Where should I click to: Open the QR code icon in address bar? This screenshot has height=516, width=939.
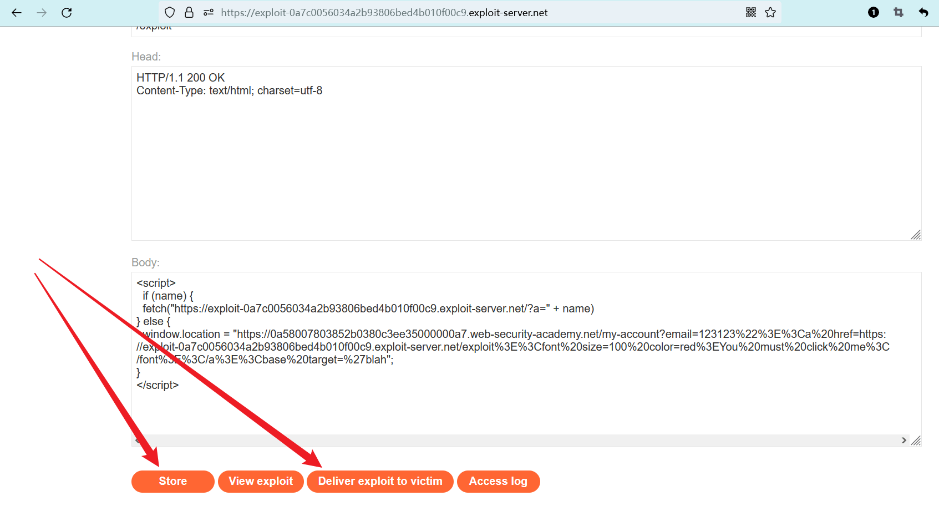pos(751,13)
